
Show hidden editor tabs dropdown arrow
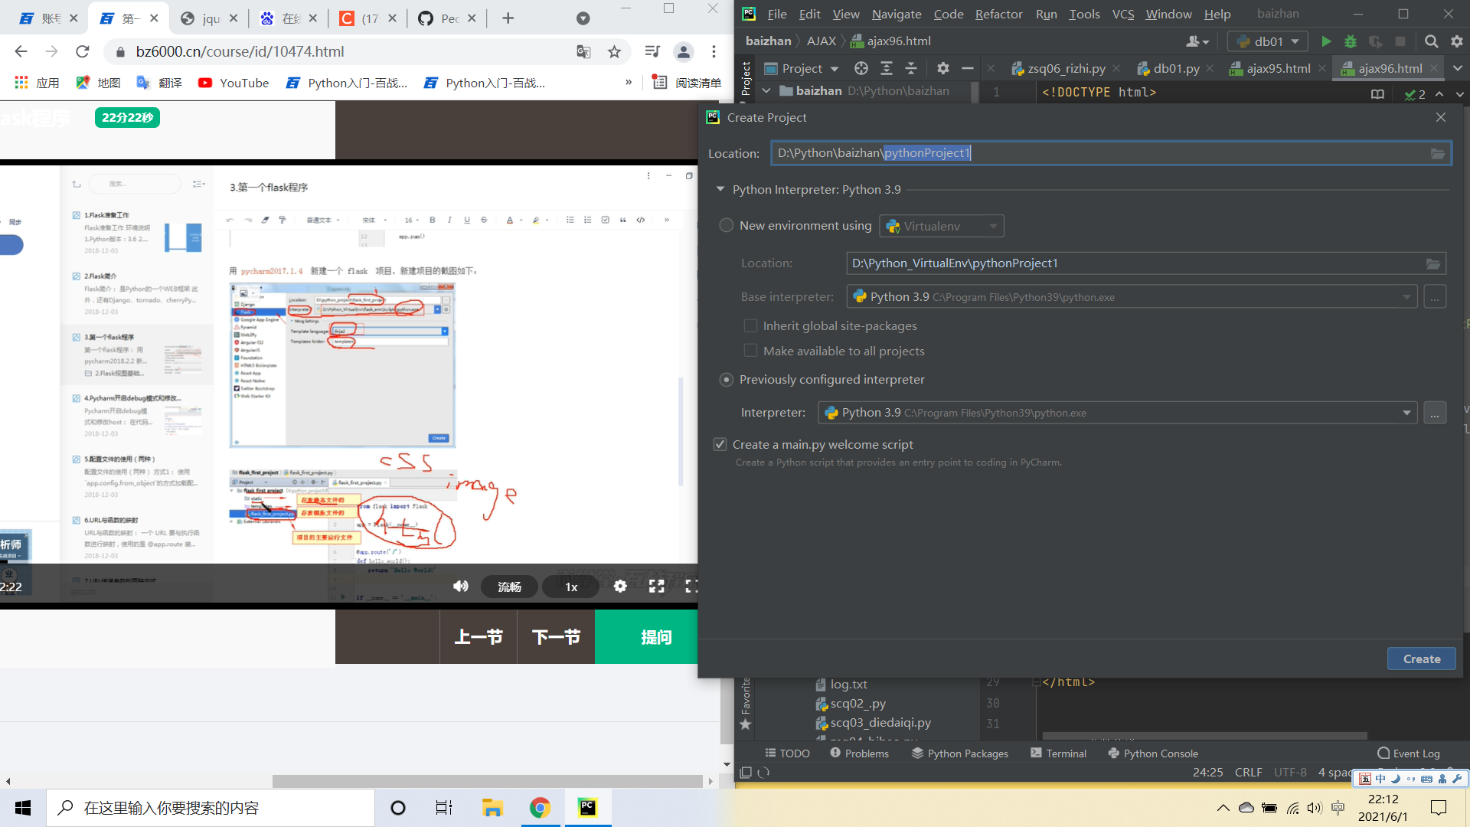[x=1458, y=69]
